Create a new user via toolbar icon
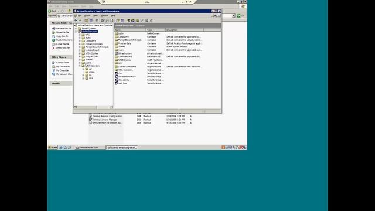The height and width of the screenshot is (211, 375). (129, 21)
